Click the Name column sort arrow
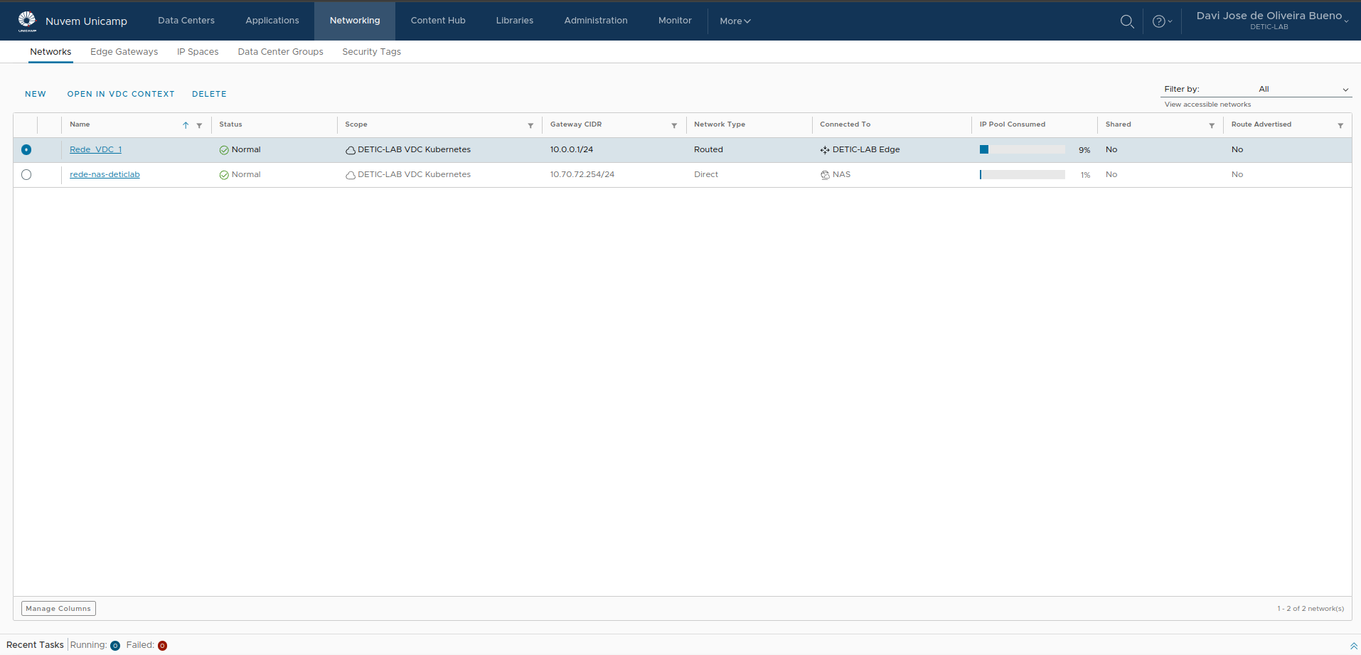This screenshot has width=1361, height=655. [x=186, y=125]
